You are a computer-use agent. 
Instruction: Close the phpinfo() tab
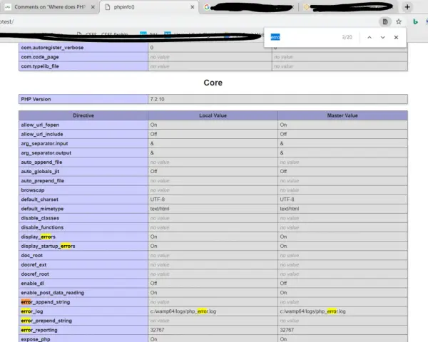pos(193,7)
